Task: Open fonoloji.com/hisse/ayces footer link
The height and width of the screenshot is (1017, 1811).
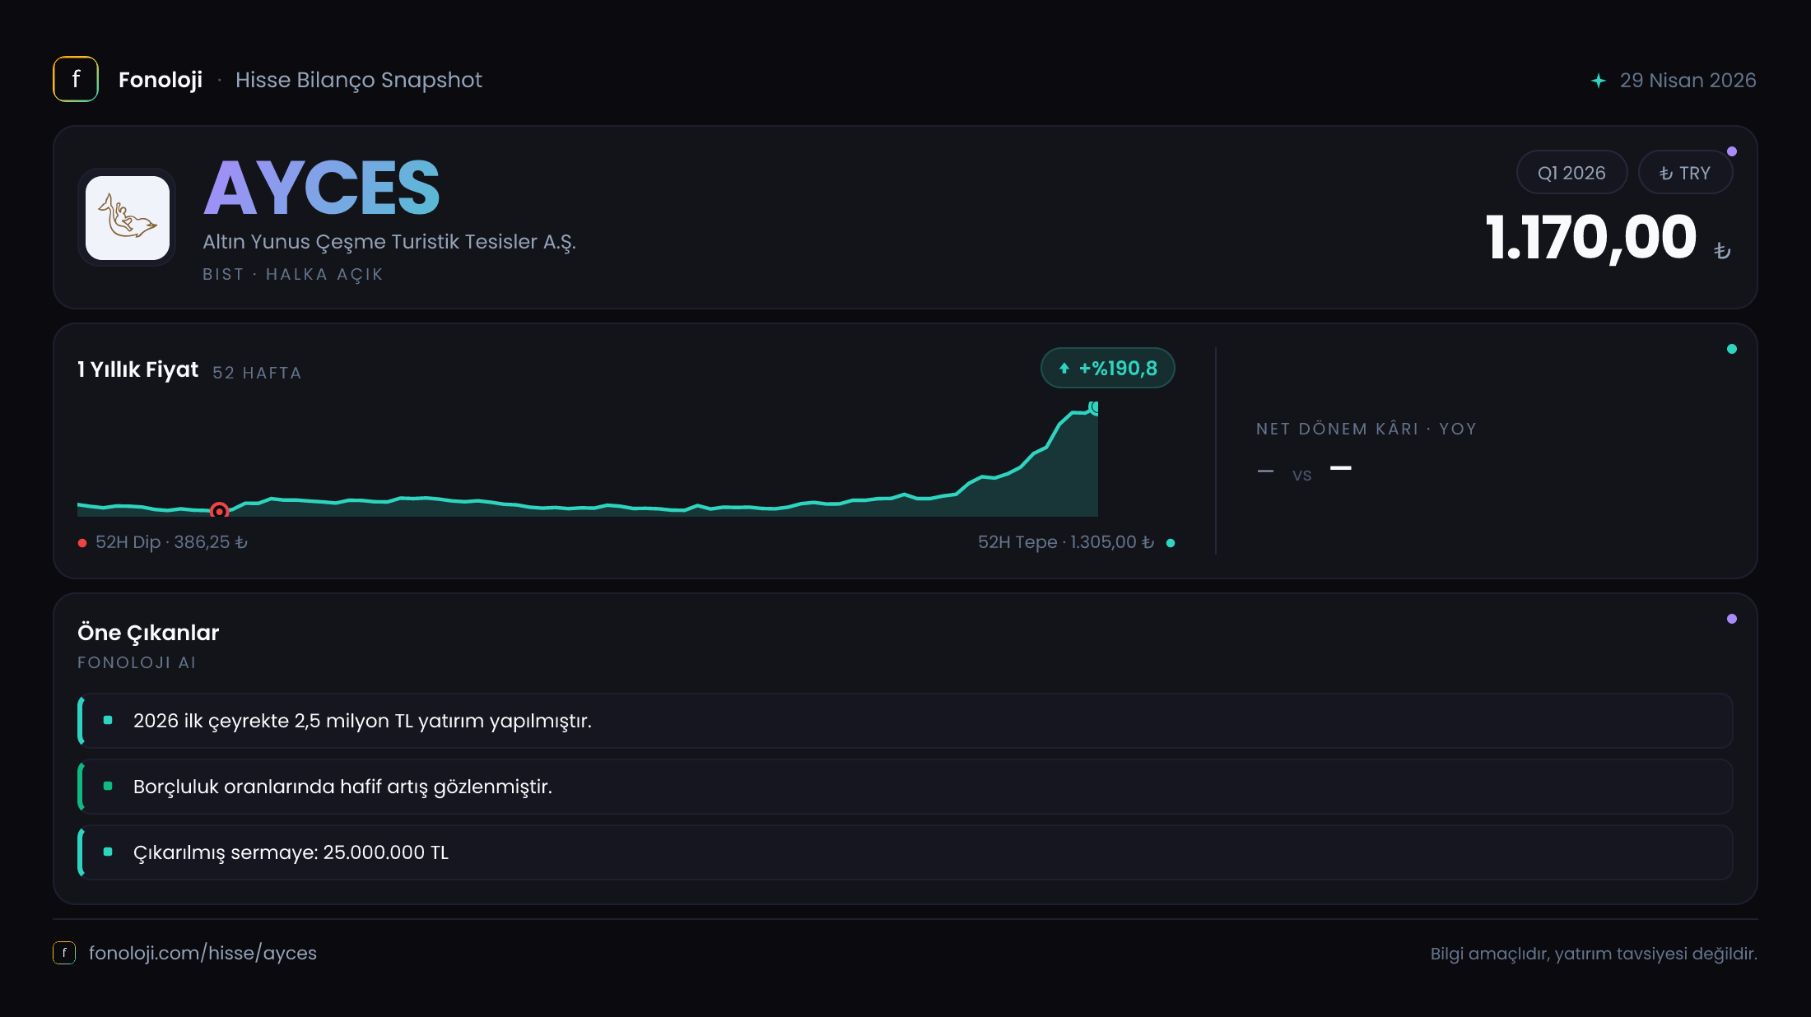Action: pos(203,953)
